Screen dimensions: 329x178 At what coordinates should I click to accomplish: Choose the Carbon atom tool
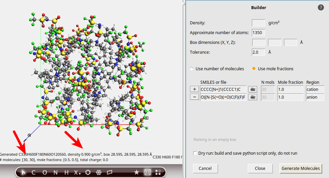(x=34, y=172)
